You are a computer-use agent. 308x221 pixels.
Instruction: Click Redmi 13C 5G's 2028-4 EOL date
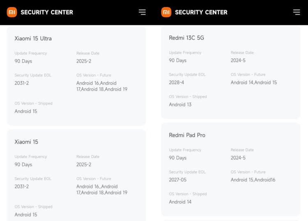(177, 82)
